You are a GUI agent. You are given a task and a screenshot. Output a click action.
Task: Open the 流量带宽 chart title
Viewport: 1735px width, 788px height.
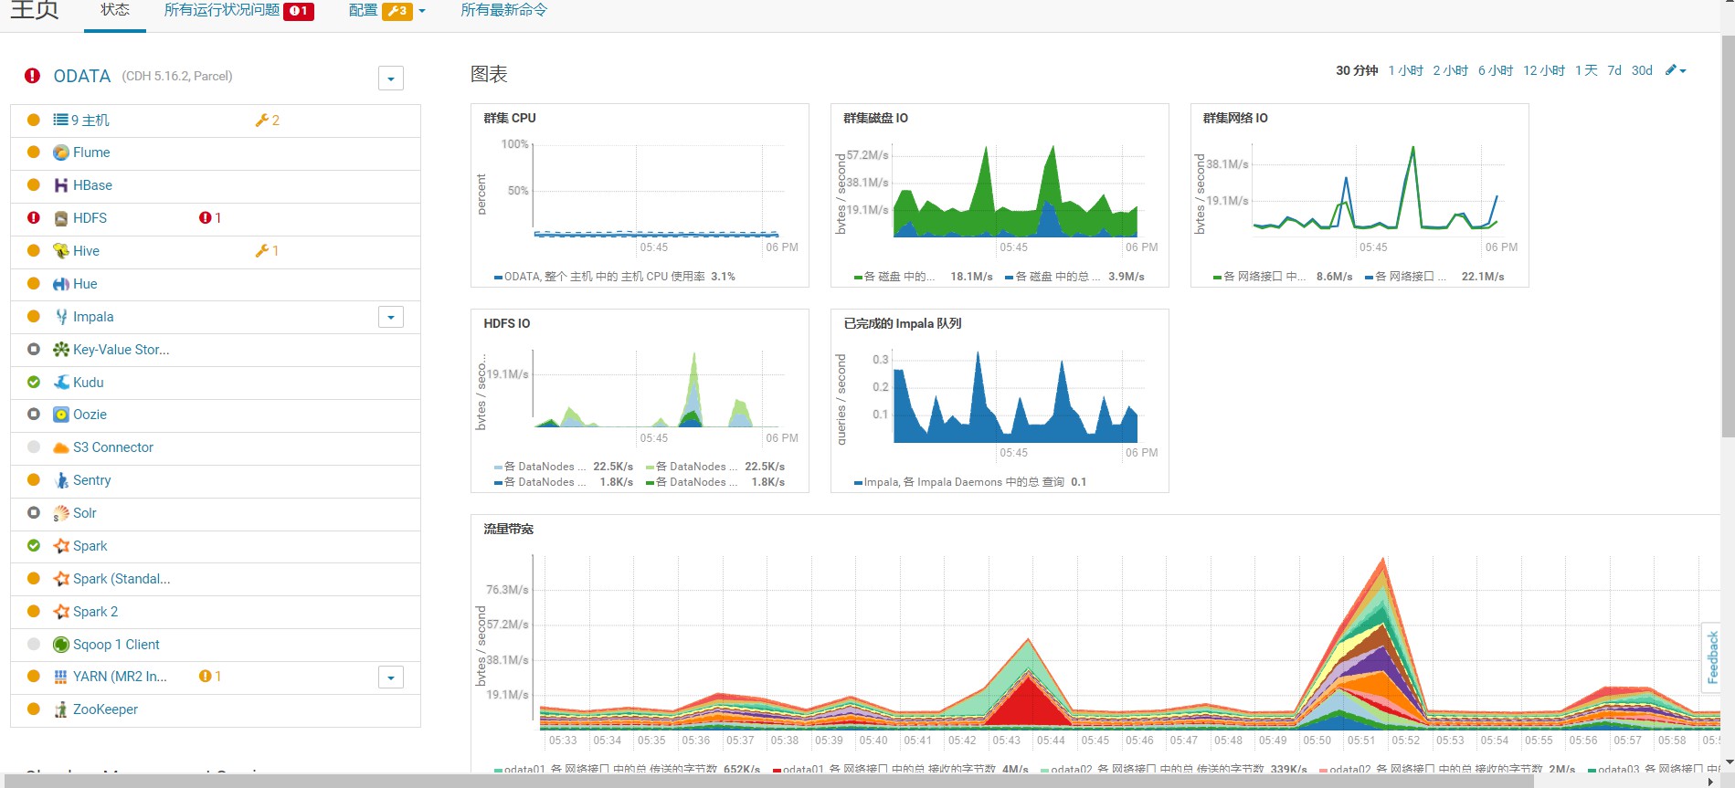coord(509,529)
